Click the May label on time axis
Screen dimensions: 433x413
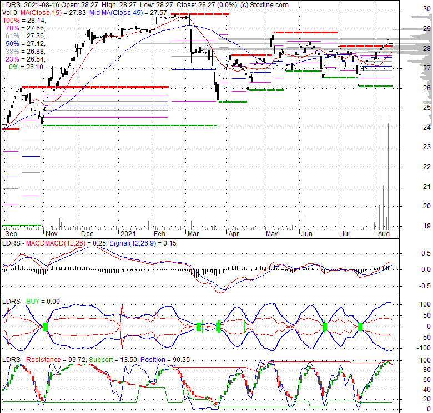point(271,234)
